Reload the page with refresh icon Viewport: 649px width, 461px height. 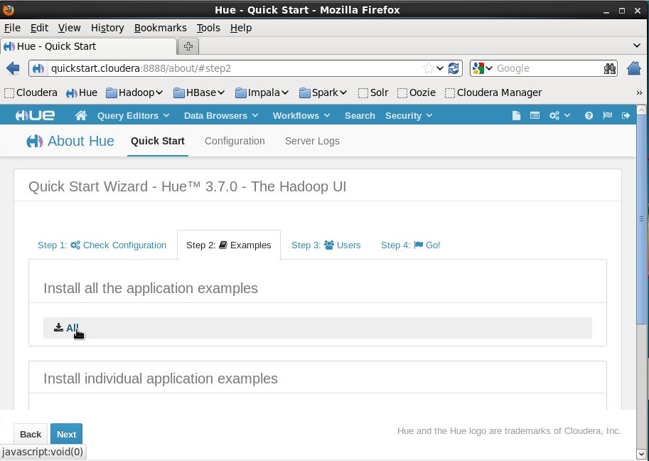tap(454, 68)
